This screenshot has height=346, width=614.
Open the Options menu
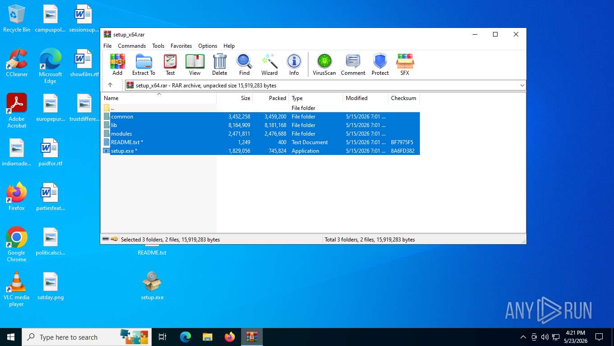coord(208,46)
